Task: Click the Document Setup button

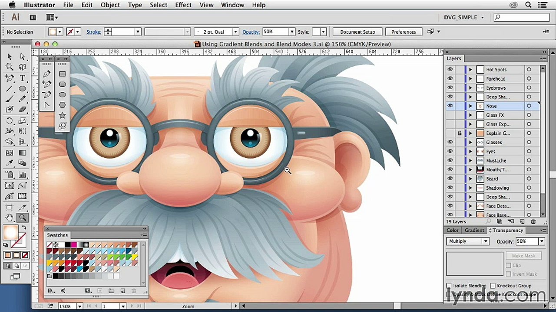Action: tap(357, 32)
